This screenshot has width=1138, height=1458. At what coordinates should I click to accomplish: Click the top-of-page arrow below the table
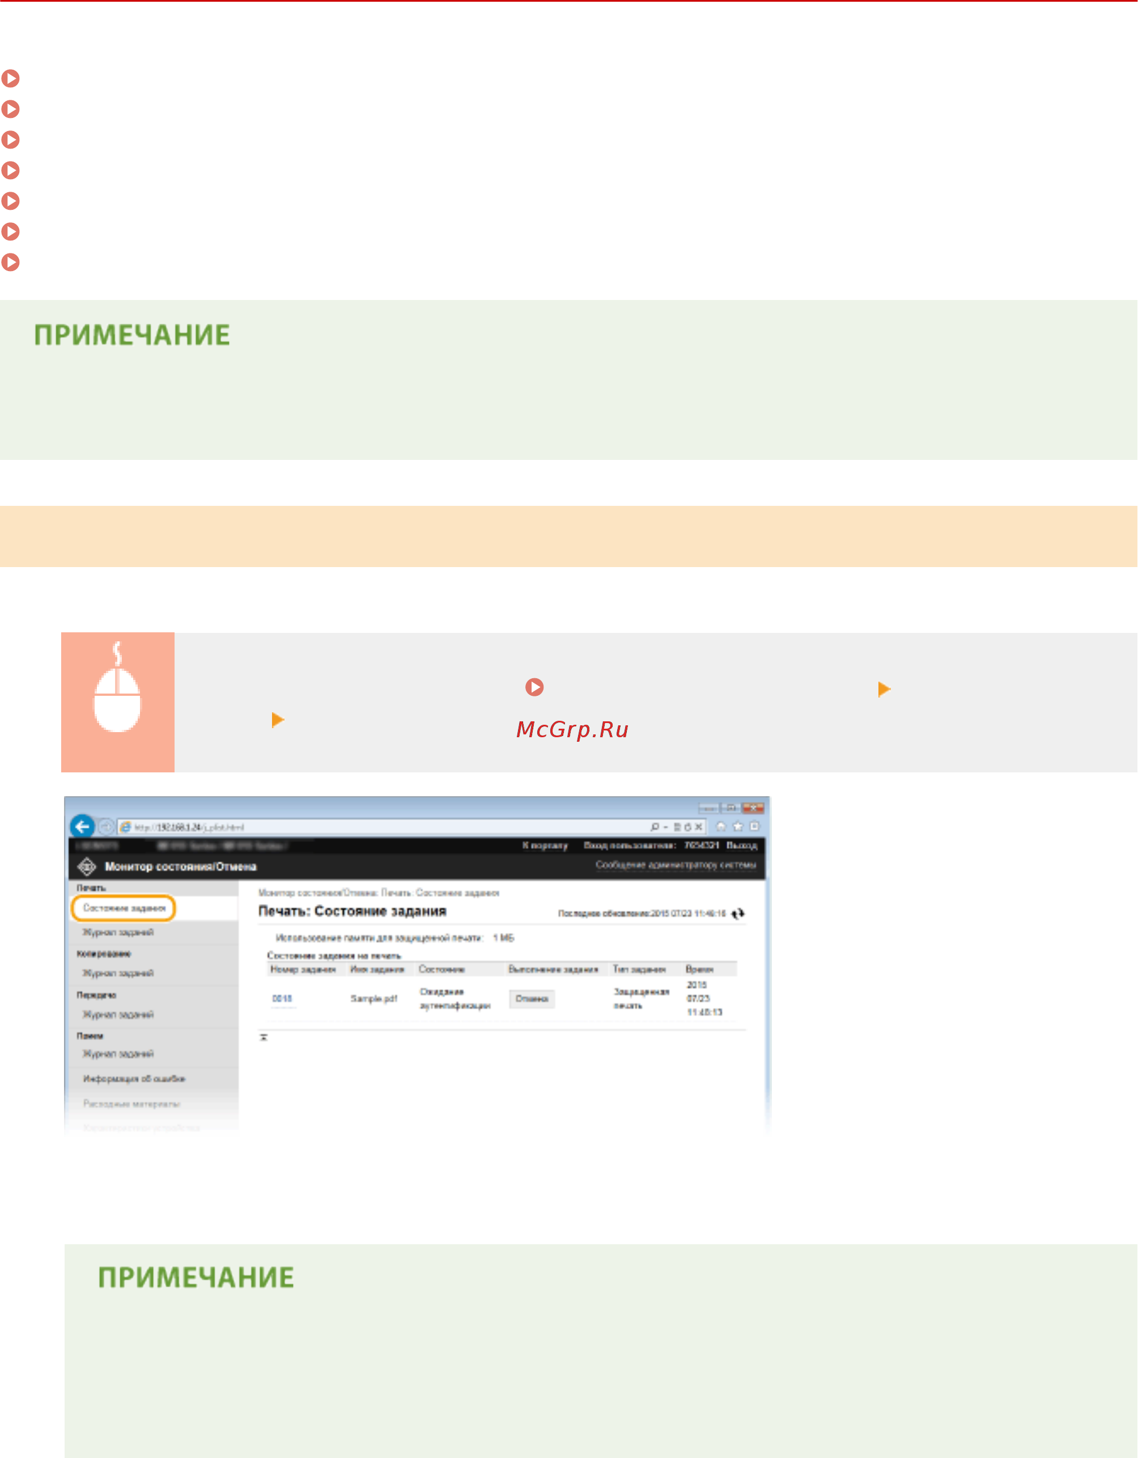pyautogui.click(x=264, y=1037)
